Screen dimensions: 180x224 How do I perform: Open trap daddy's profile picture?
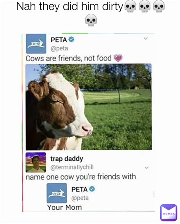point(36,162)
